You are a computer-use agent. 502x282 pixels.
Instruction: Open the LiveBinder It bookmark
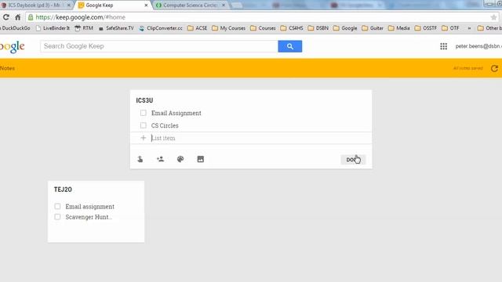point(53,28)
